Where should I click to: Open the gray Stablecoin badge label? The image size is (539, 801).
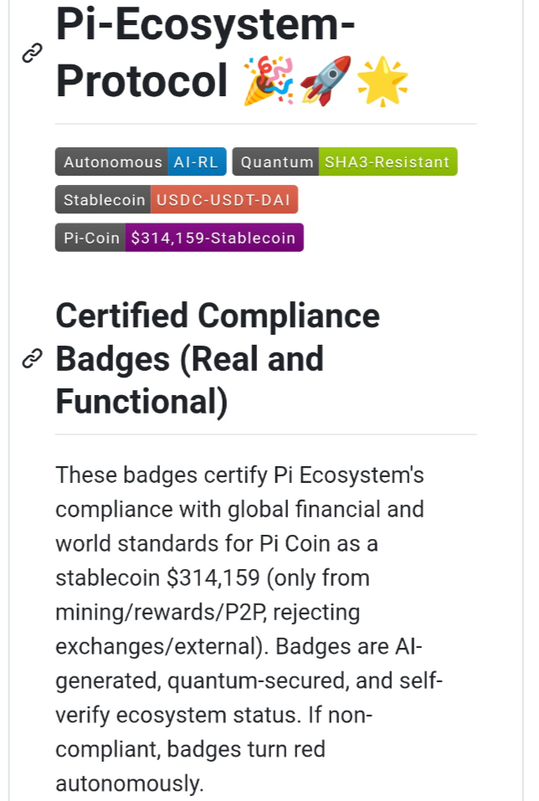tap(104, 200)
